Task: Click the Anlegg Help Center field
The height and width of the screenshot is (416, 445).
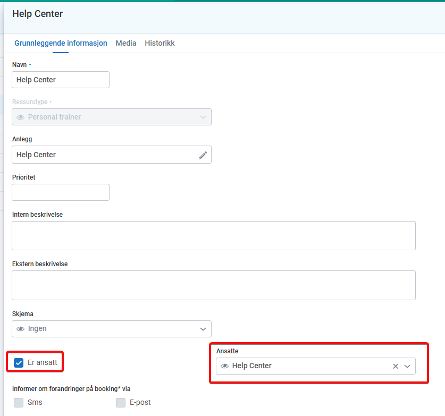Action: coord(104,155)
